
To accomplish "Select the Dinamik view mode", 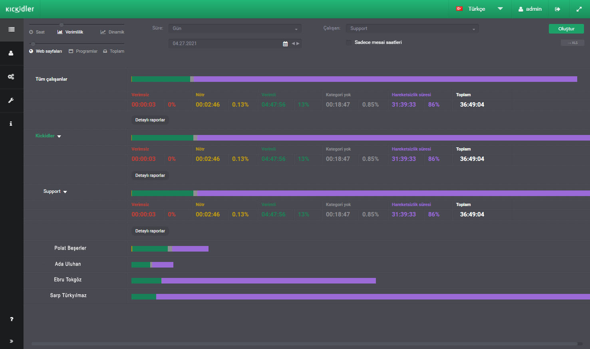I will pos(112,32).
